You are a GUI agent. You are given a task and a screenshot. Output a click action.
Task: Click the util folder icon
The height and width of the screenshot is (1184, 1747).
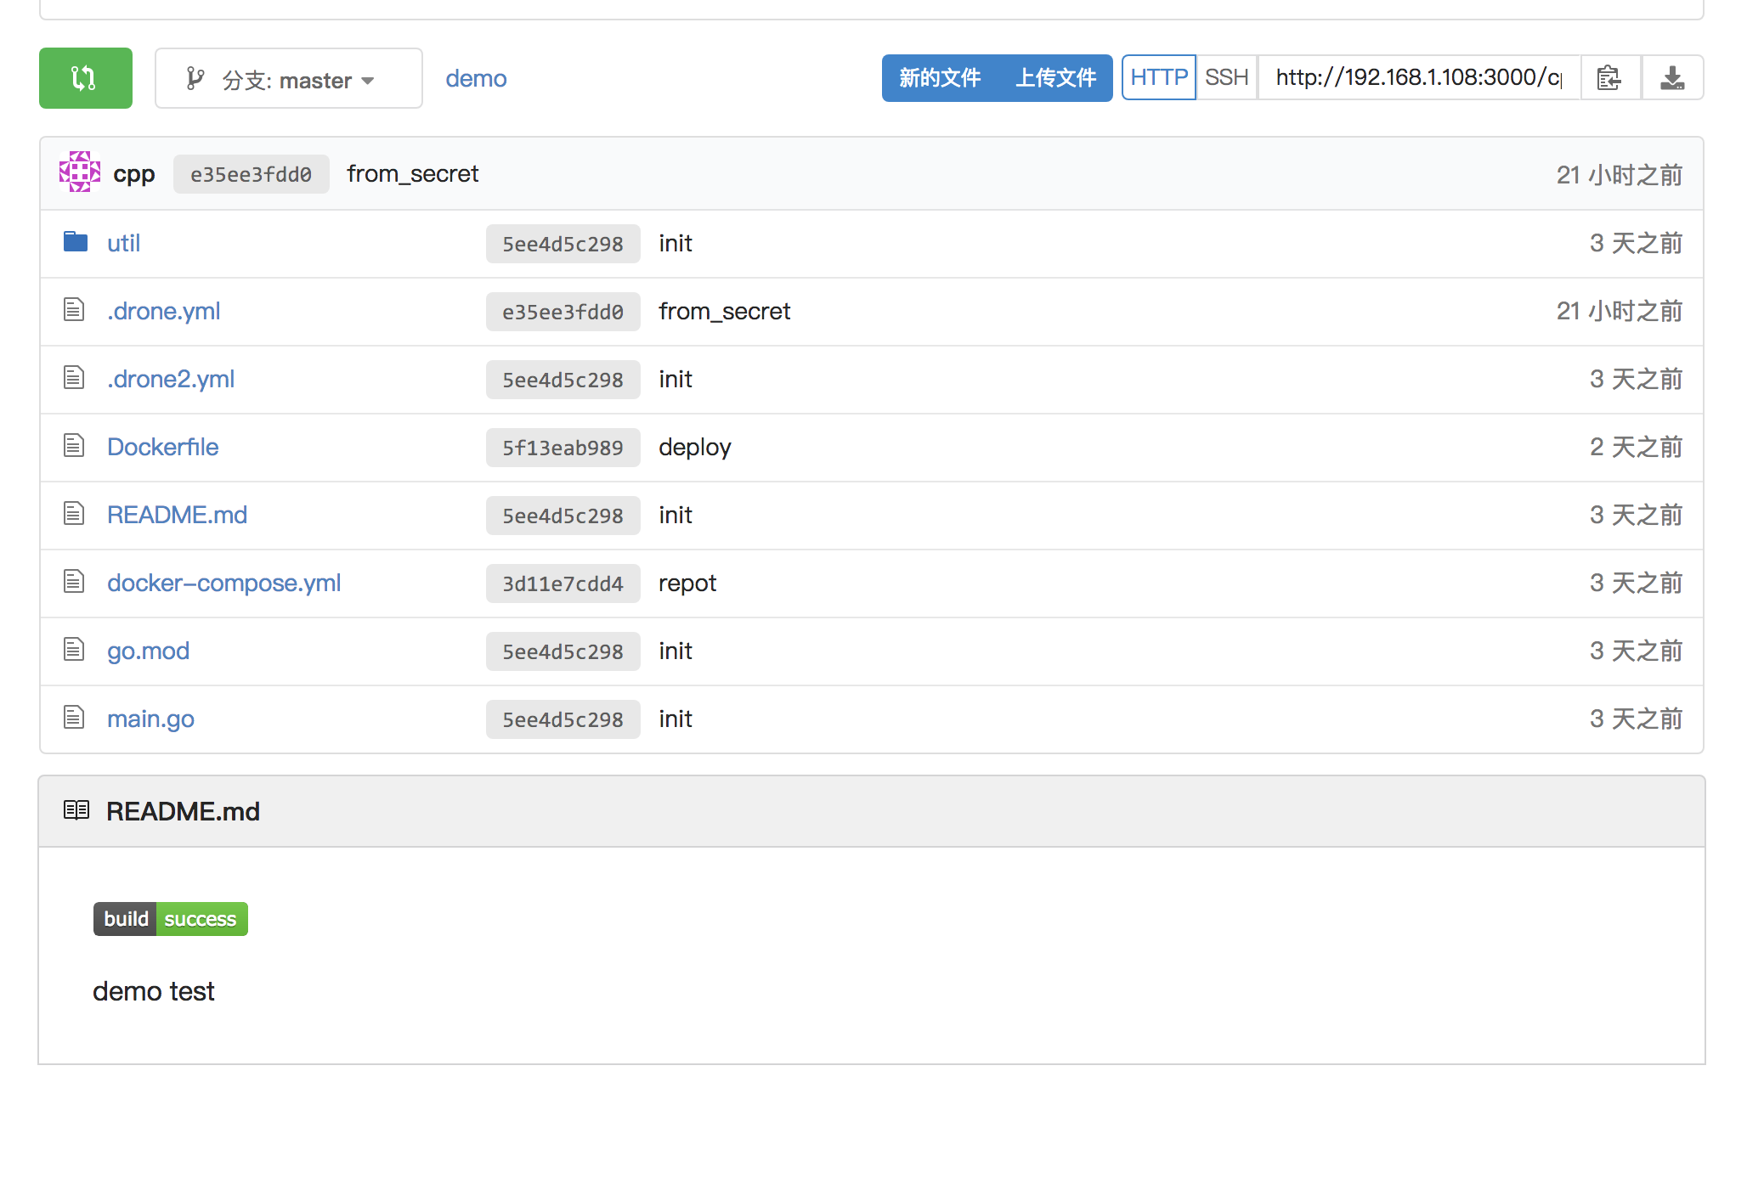coord(76,242)
